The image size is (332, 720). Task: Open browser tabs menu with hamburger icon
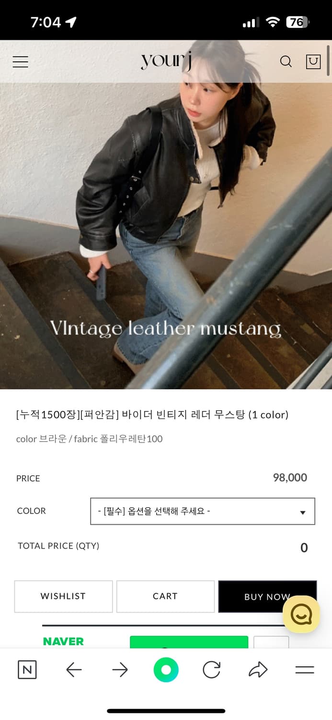tap(304, 669)
